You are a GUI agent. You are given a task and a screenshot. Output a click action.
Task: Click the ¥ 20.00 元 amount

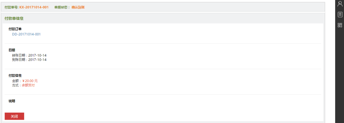tap(30, 81)
